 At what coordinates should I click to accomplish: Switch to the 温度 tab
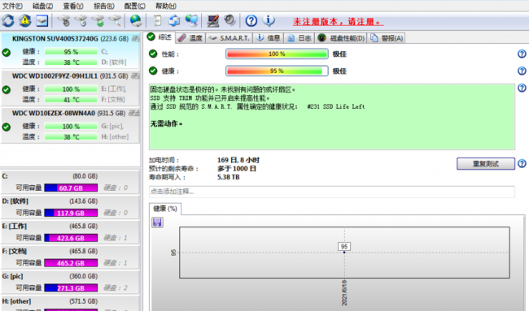coord(190,38)
